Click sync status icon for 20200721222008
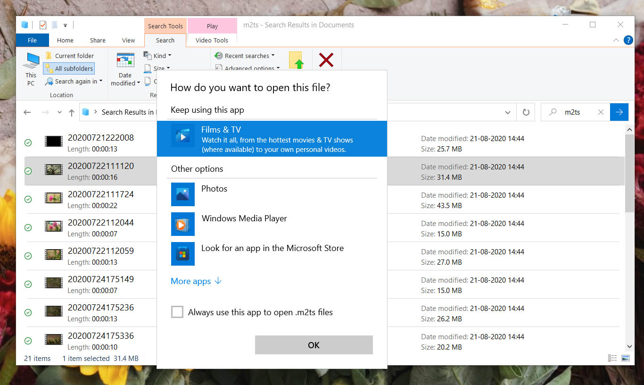Viewport: 644px width, 385px height. point(28,142)
